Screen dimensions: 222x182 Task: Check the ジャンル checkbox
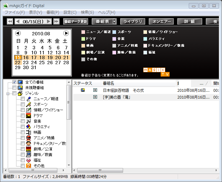[14, 93]
